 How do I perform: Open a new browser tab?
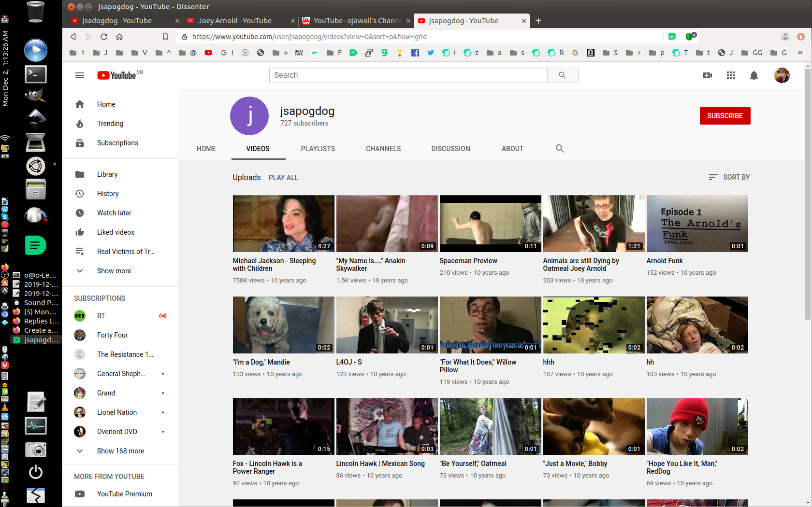538,21
